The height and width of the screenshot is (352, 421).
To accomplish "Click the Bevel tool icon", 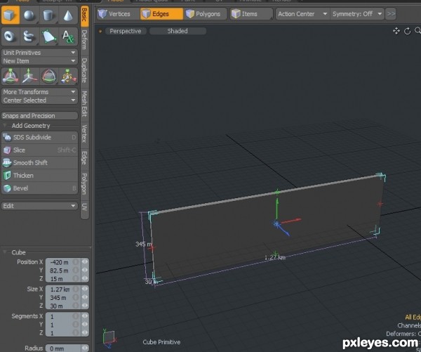I will pos(7,188).
